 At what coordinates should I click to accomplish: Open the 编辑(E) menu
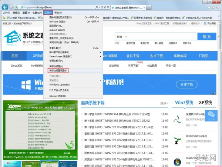click(16, 13)
